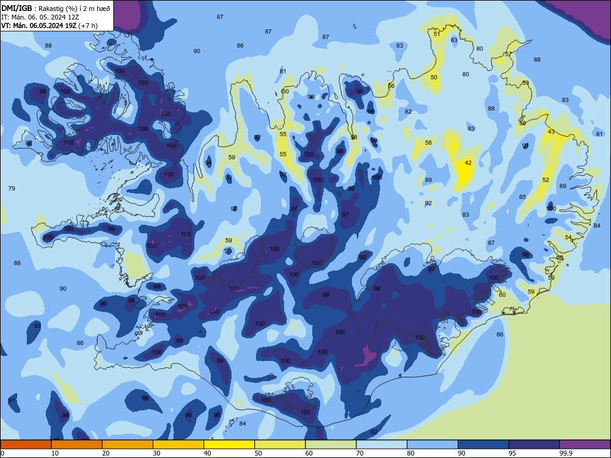Select the pale blue 70–80 legend swatch
Image resolution: width=611 pixels, height=458 pixels.
[382, 445]
